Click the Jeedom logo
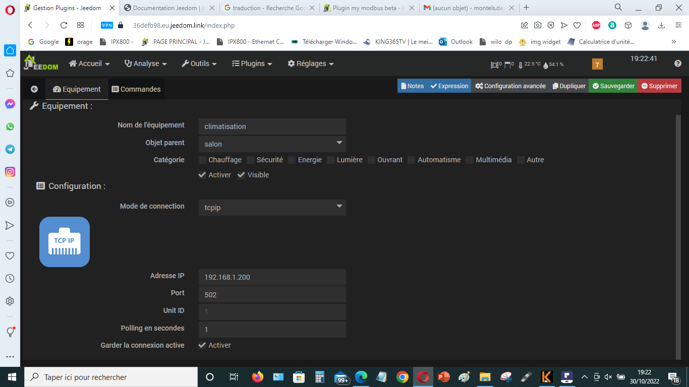 click(41, 63)
